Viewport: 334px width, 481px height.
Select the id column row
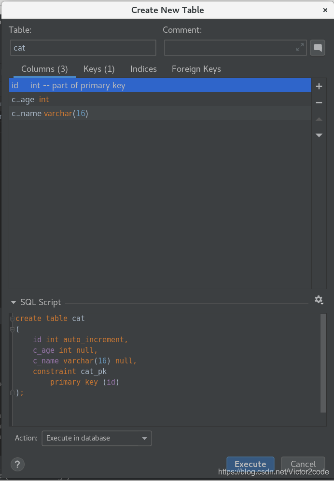[x=160, y=85]
